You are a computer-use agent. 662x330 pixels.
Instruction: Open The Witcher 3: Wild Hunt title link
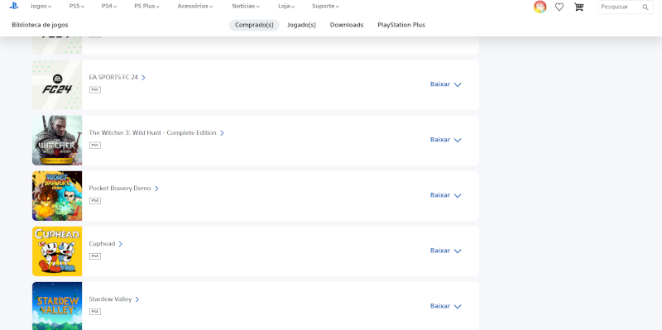152,132
